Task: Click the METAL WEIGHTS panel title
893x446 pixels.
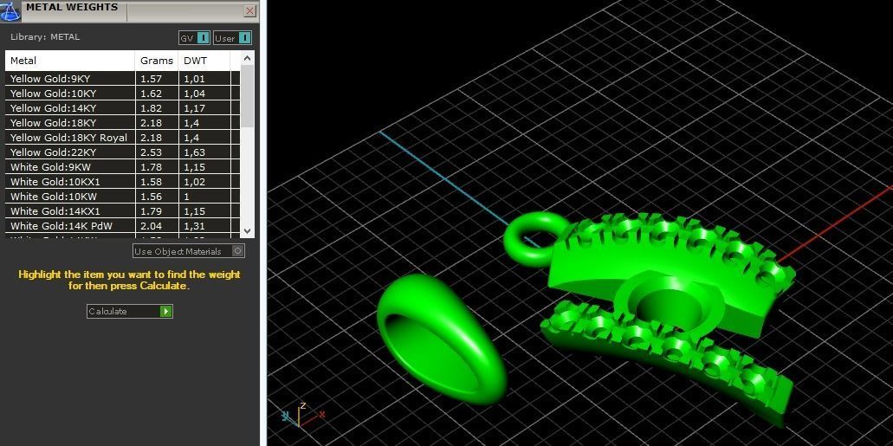Action: [x=72, y=8]
